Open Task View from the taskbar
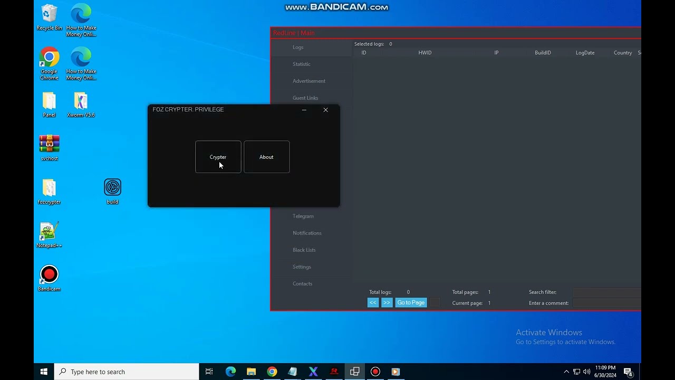Viewport: 675px width, 380px height. pyautogui.click(x=209, y=372)
